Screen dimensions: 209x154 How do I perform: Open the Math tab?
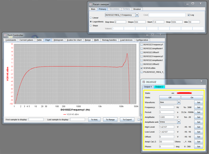(96, 40)
